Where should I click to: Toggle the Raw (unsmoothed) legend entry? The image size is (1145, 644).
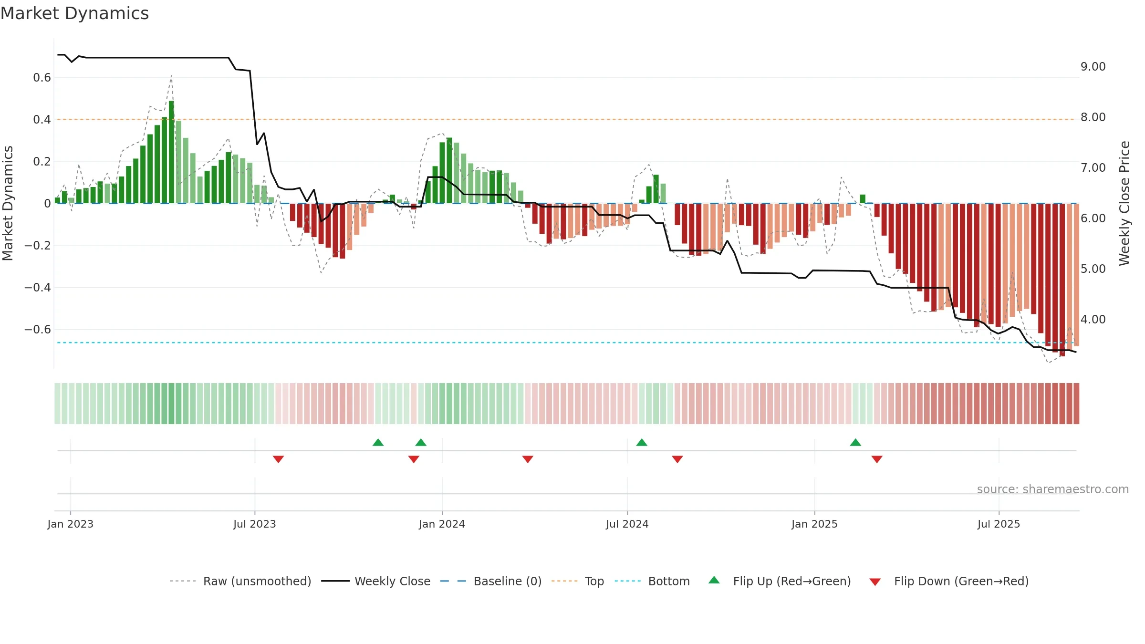point(240,581)
